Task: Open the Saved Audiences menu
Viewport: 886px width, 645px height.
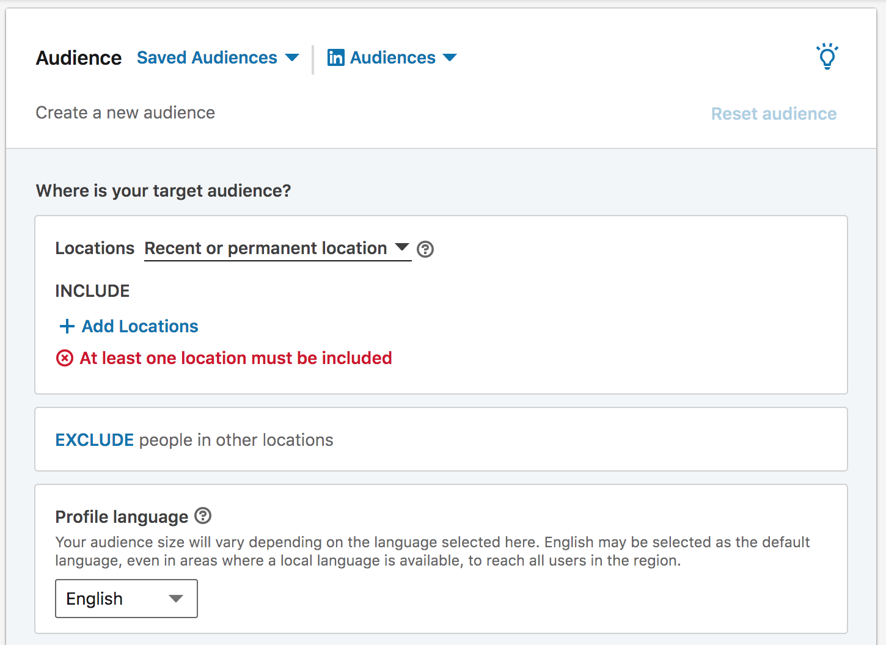Action: point(207,57)
